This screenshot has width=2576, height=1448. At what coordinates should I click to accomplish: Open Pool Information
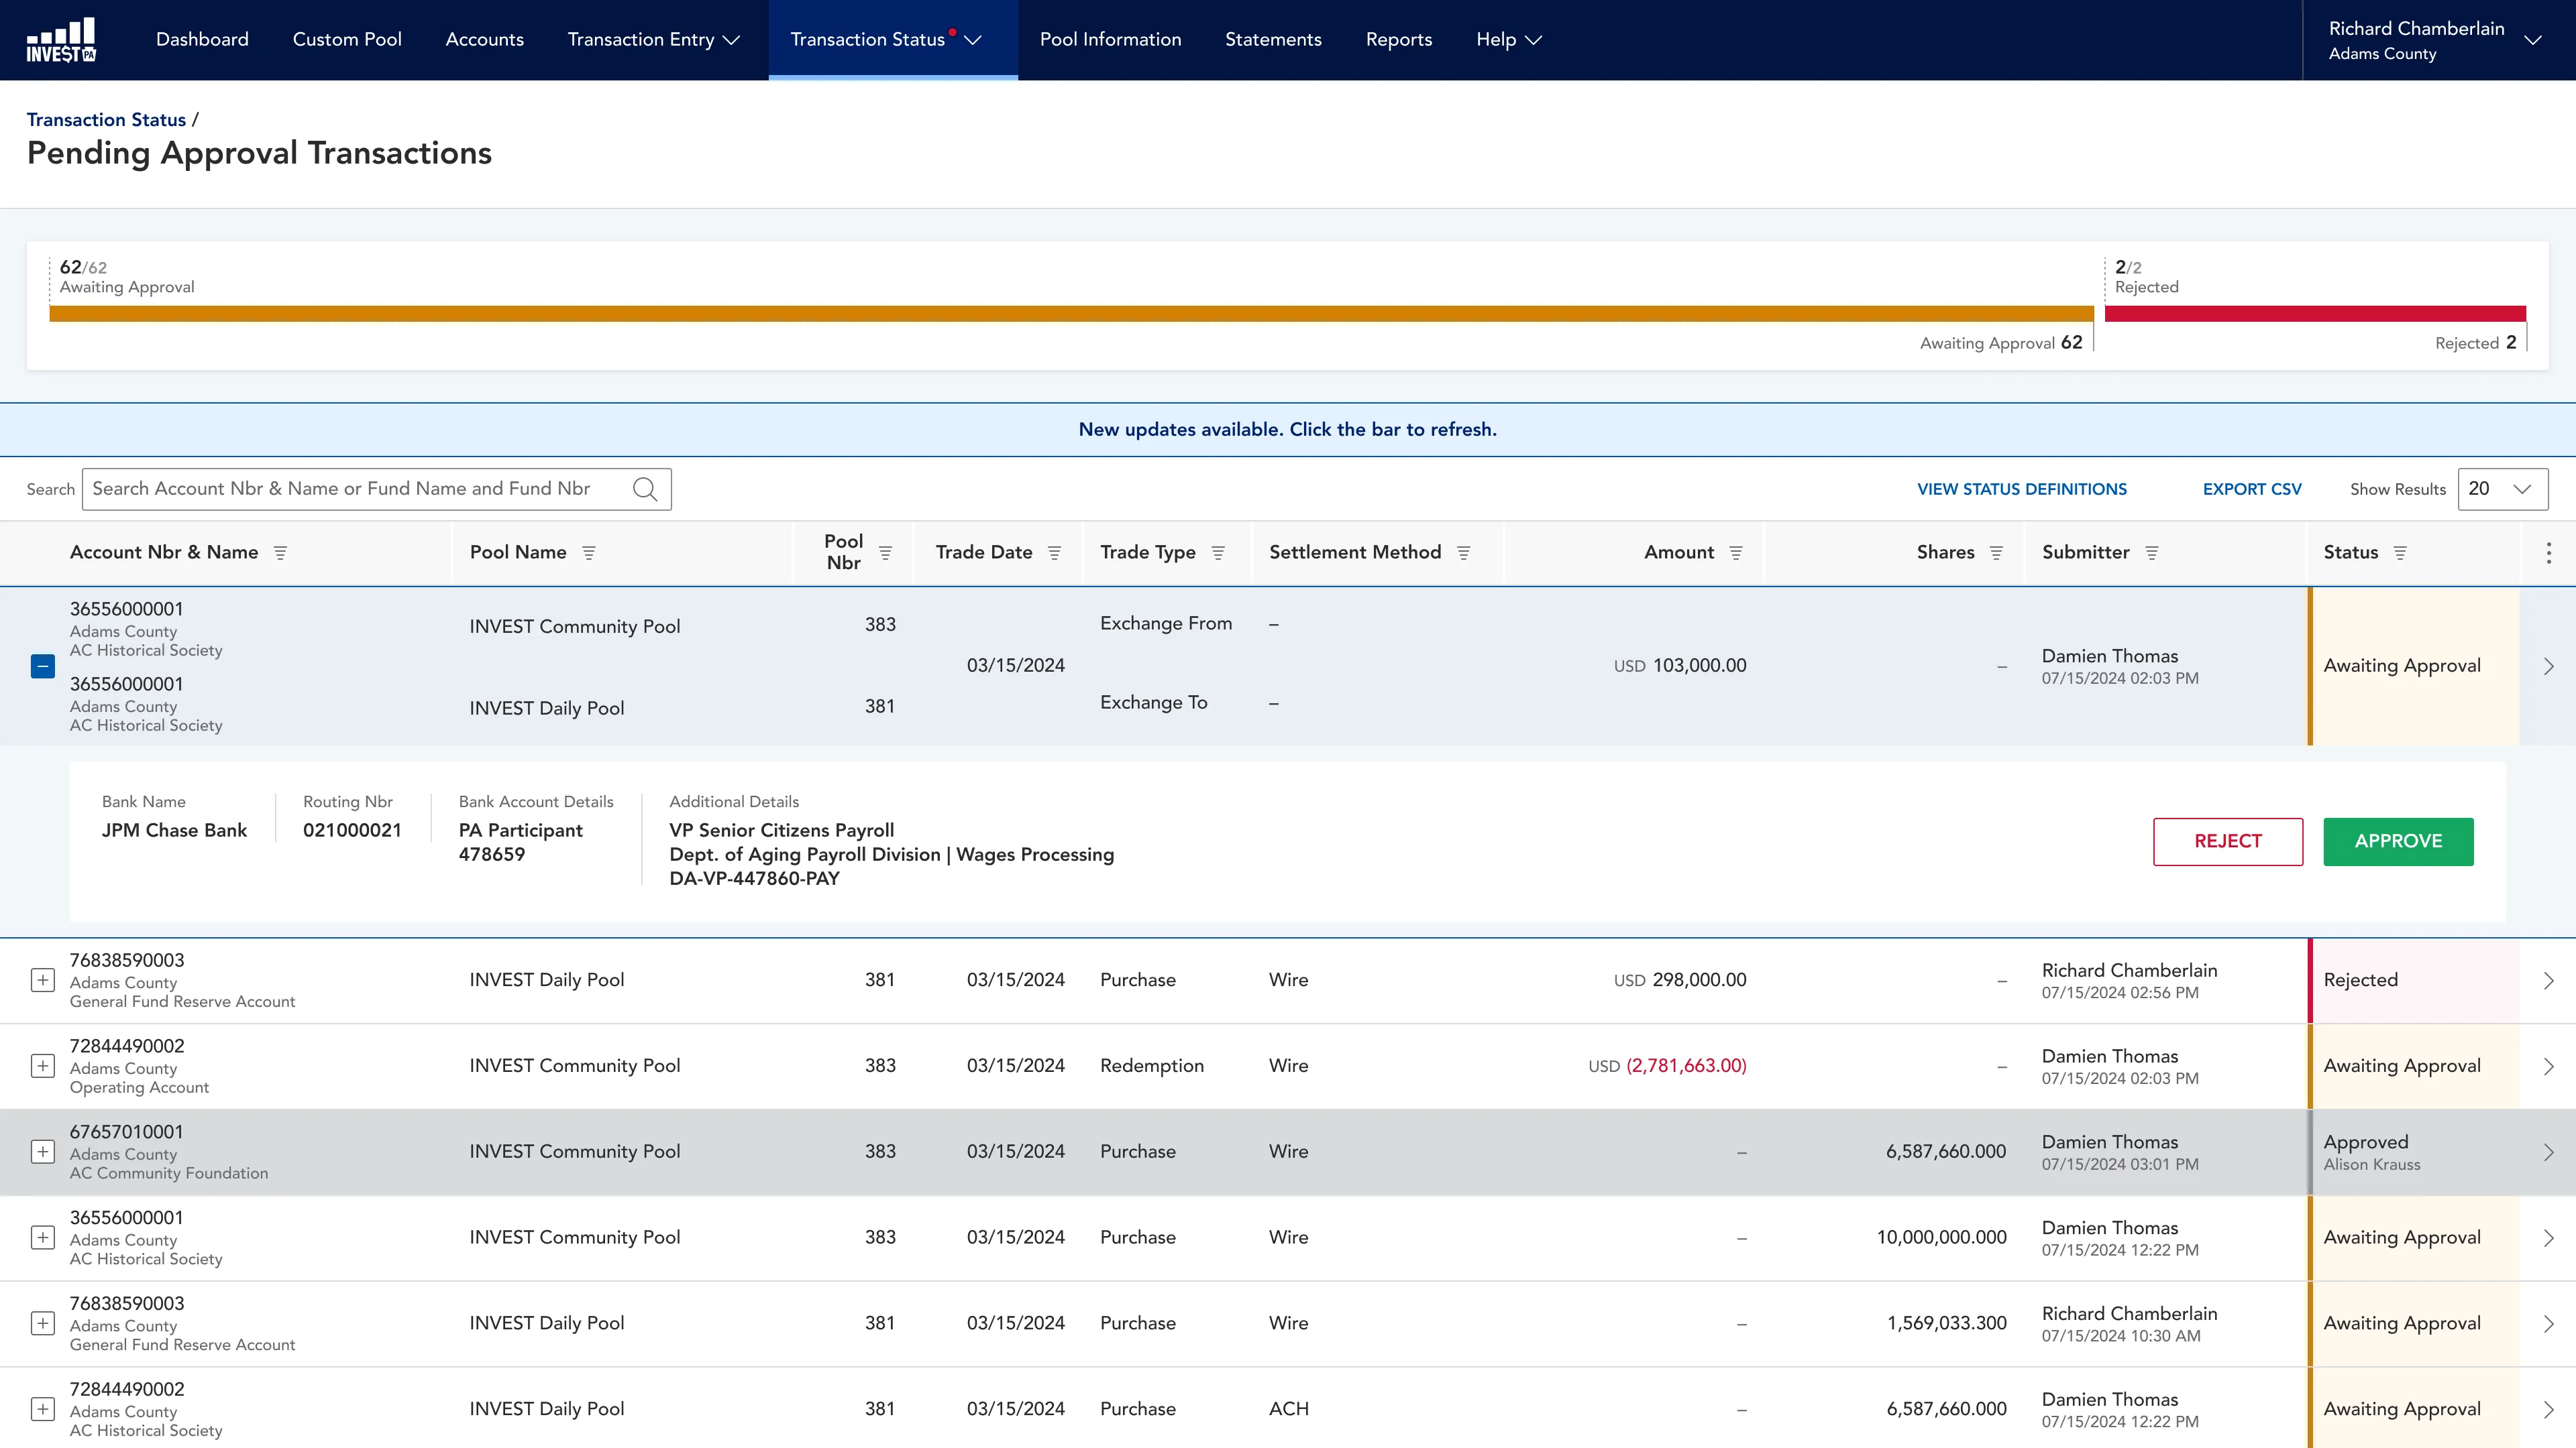[1110, 40]
